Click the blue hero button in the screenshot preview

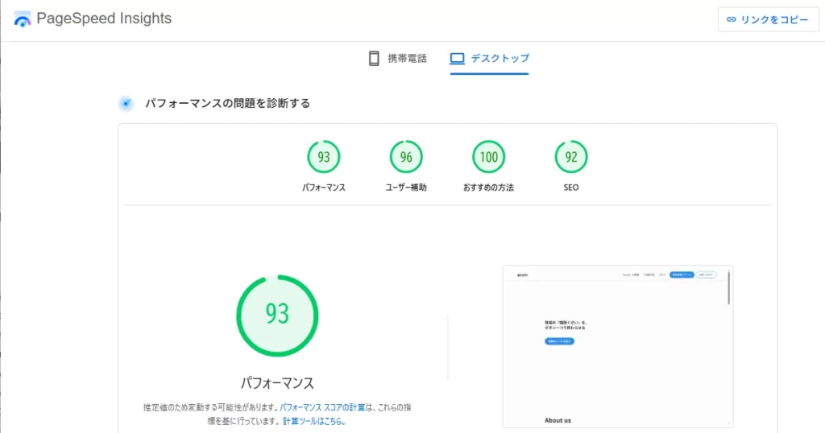coord(559,341)
